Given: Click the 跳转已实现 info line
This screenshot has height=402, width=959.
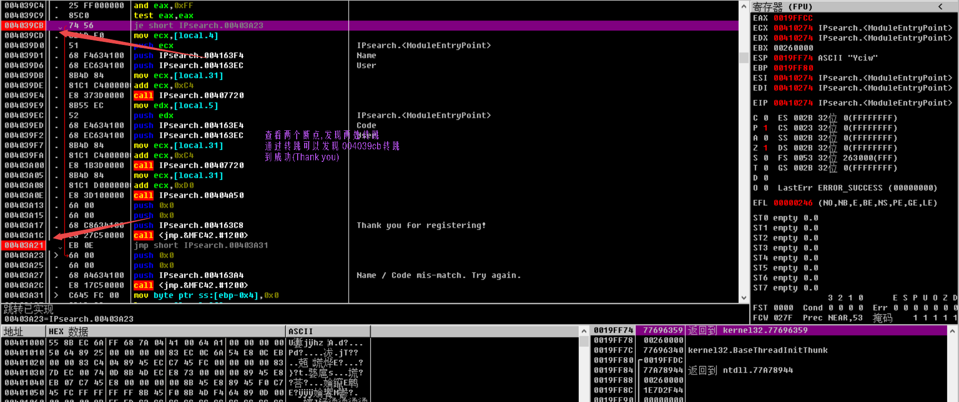Looking at the screenshot, I should pos(28,309).
